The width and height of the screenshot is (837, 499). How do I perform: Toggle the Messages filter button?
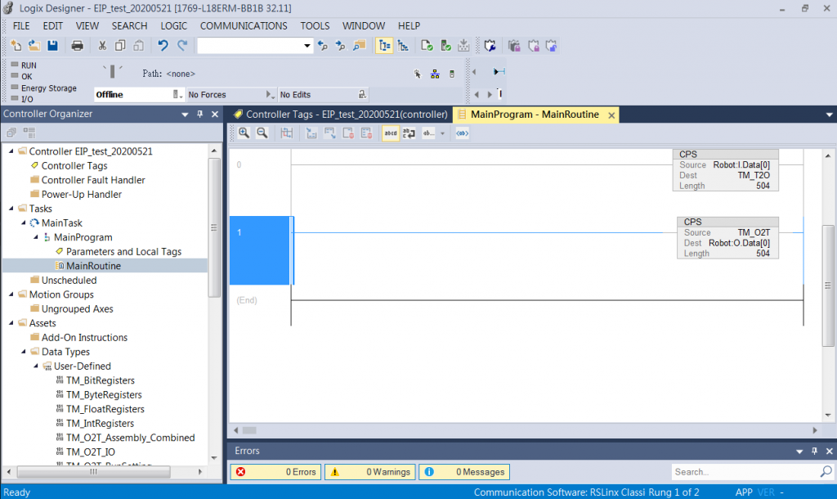[463, 472]
